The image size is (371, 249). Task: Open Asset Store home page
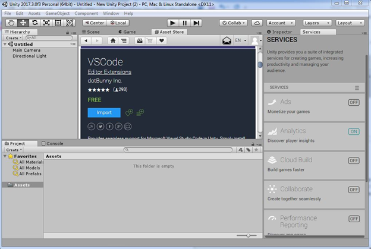tap(113, 40)
